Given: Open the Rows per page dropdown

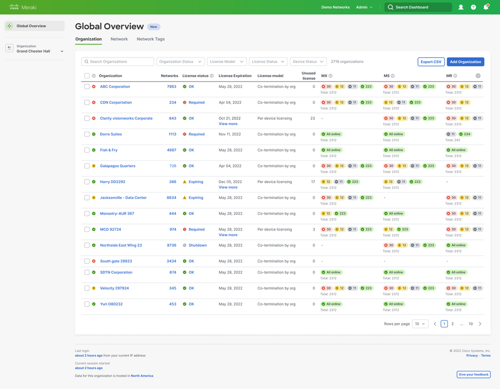Looking at the screenshot, I should coord(420,324).
